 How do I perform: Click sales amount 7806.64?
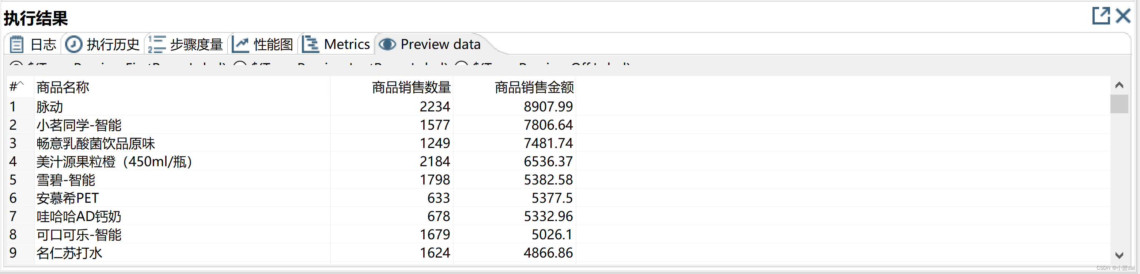click(548, 125)
